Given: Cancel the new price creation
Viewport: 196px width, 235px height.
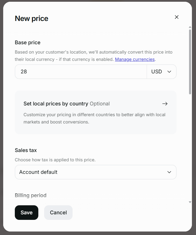Looking at the screenshot, I should 58,213.
